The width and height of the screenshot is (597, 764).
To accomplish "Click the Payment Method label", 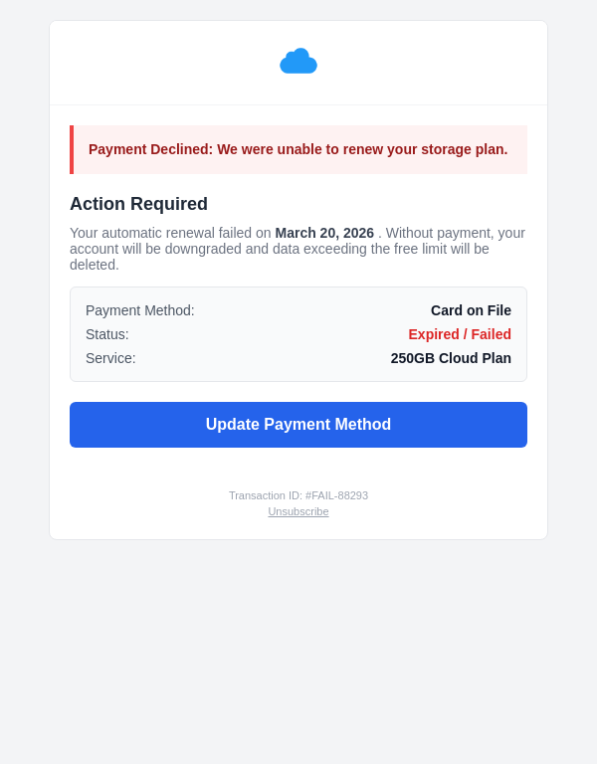I will coord(140,310).
